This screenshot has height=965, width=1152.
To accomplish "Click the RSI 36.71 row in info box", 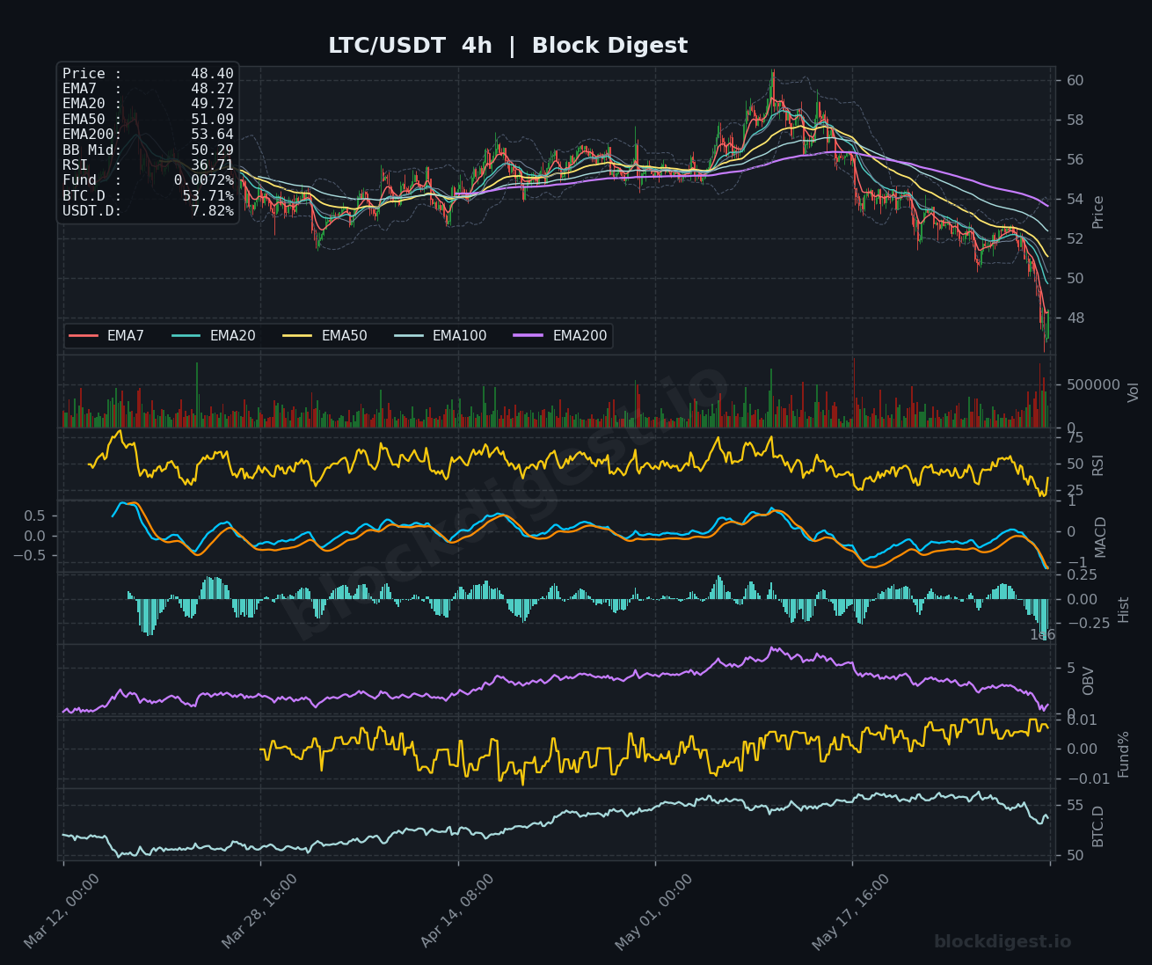I will tap(148, 164).
